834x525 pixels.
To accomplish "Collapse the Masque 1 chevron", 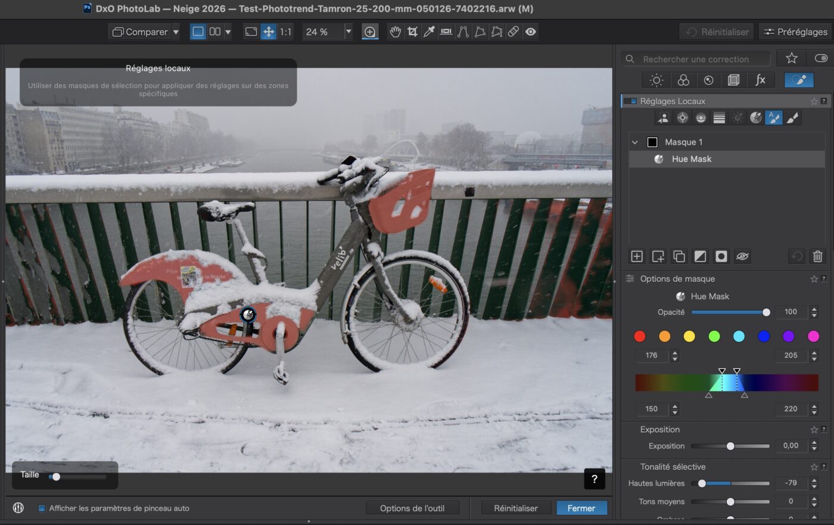I will click(x=634, y=142).
